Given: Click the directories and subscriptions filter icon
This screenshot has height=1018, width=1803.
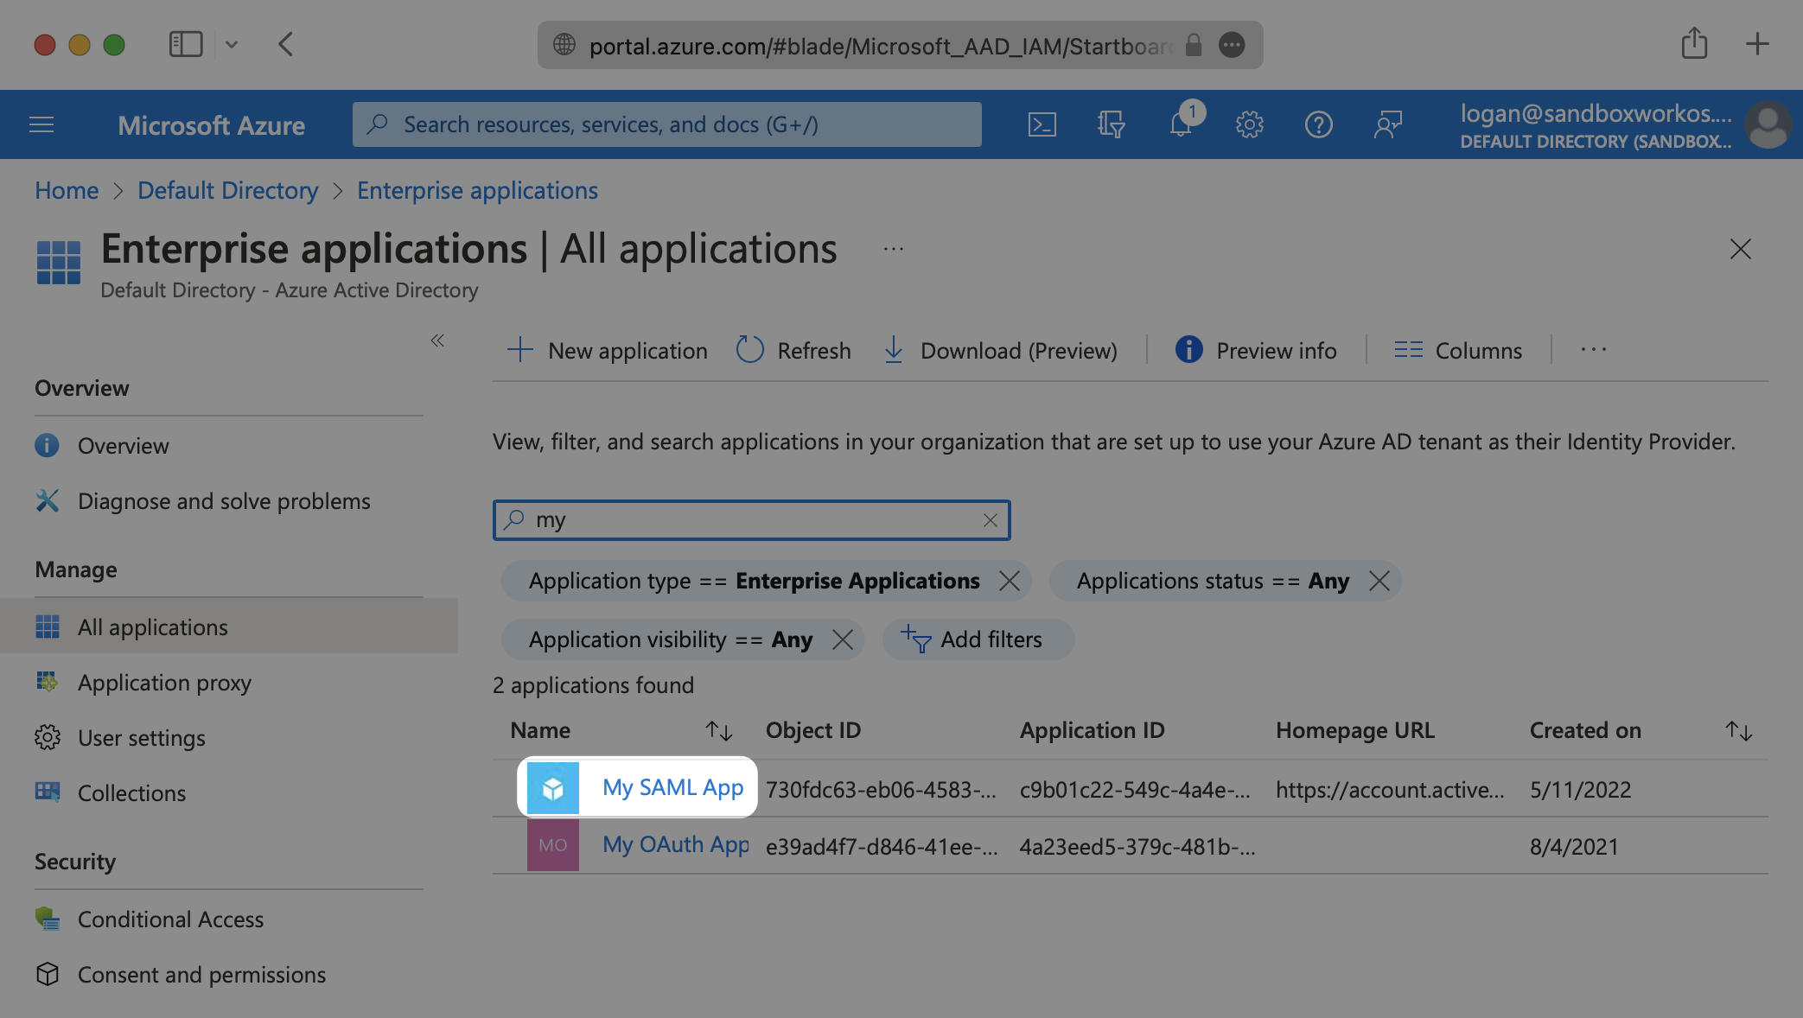Looking at the screenshot, I should tap(1111, 124).
